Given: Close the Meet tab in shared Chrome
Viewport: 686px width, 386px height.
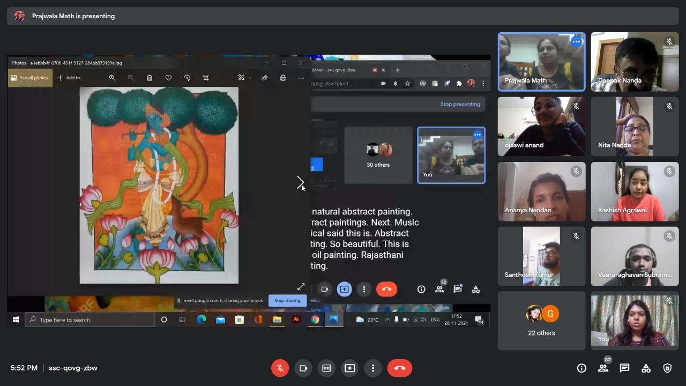Looking at the screenshot, I should [x=383, y=70].
